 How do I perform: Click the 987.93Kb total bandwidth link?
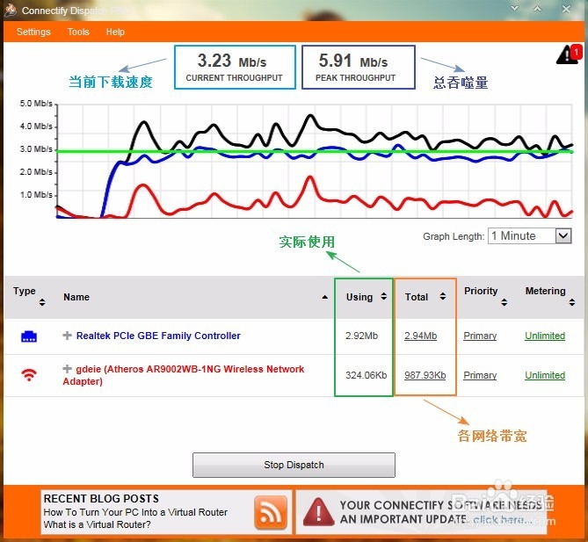pyautogui.click(x=425, y=375)
